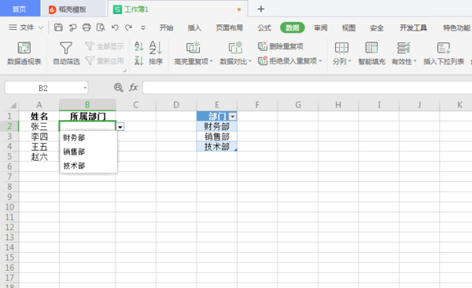Click into the formula bar input
The height and width of the screenshot is (288, 472).
tap(307, 88)
